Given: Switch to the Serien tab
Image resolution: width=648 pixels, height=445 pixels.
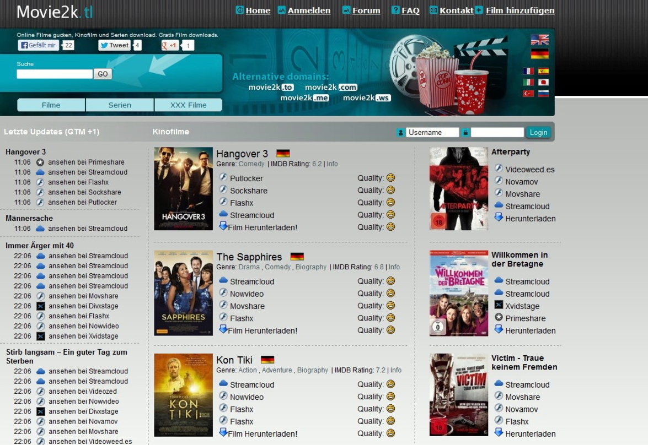Looking at the screenshot, I should point(119,105).
